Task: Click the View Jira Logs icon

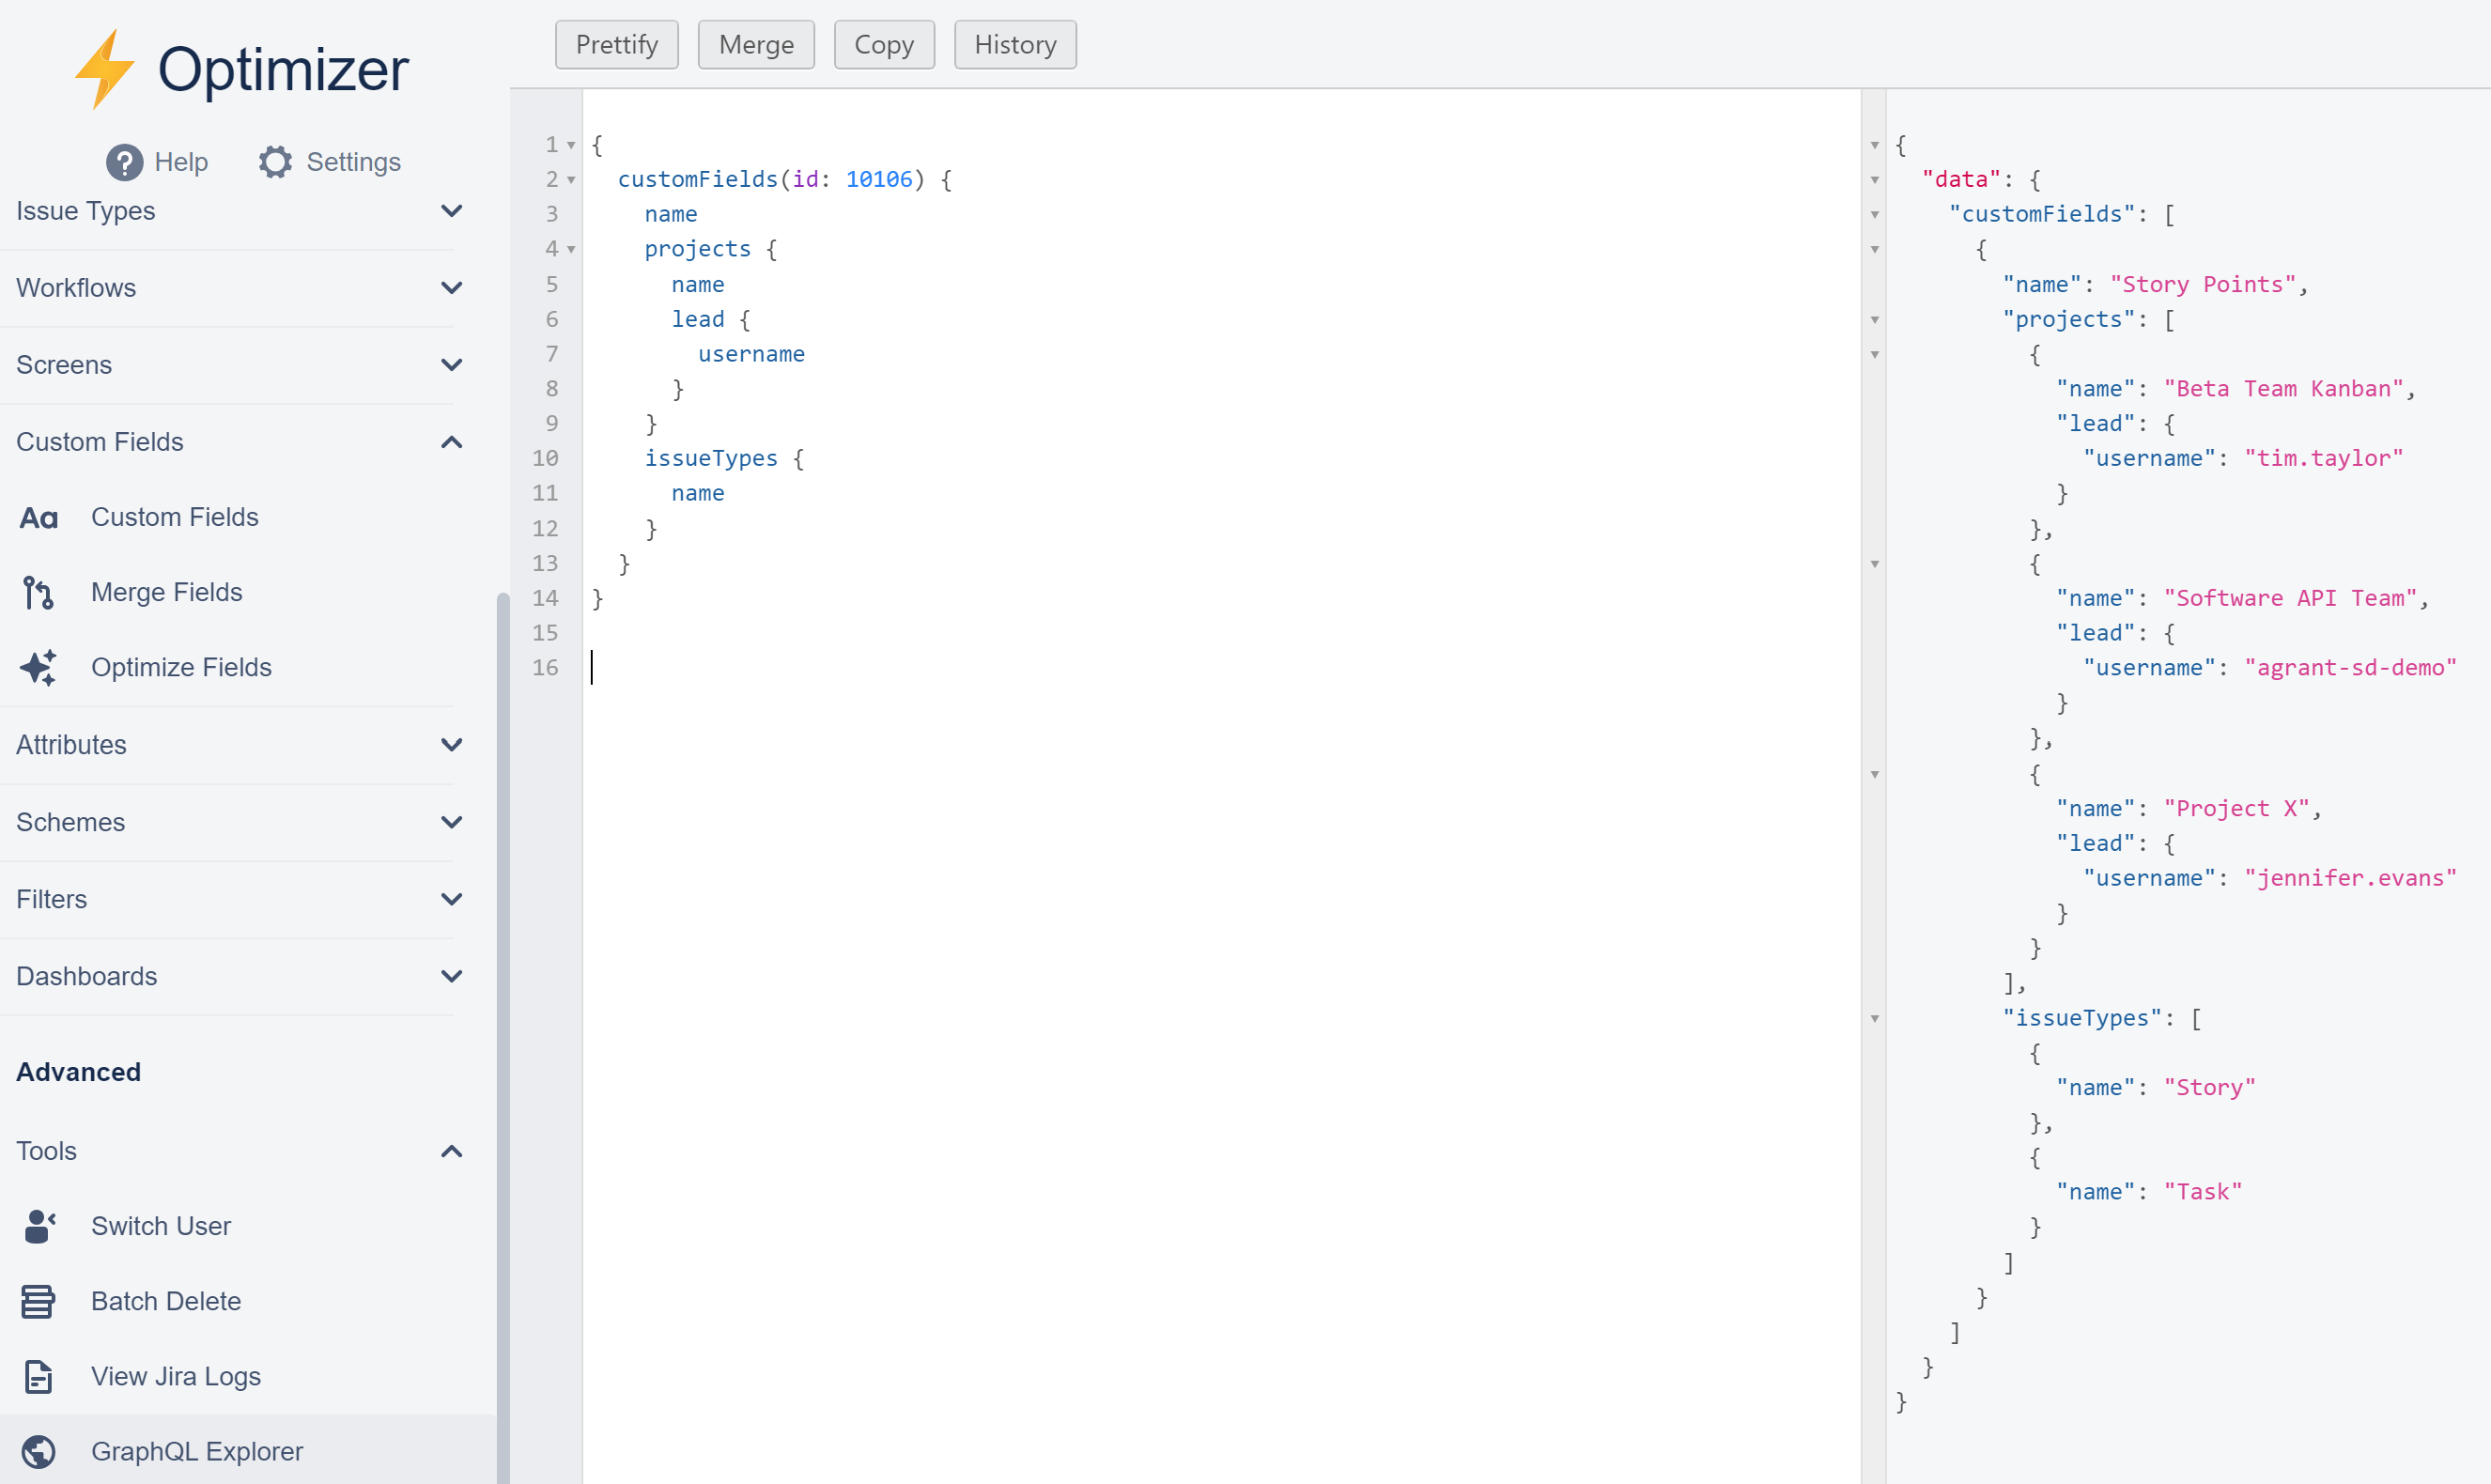Action: click(x=38, y=1376)
